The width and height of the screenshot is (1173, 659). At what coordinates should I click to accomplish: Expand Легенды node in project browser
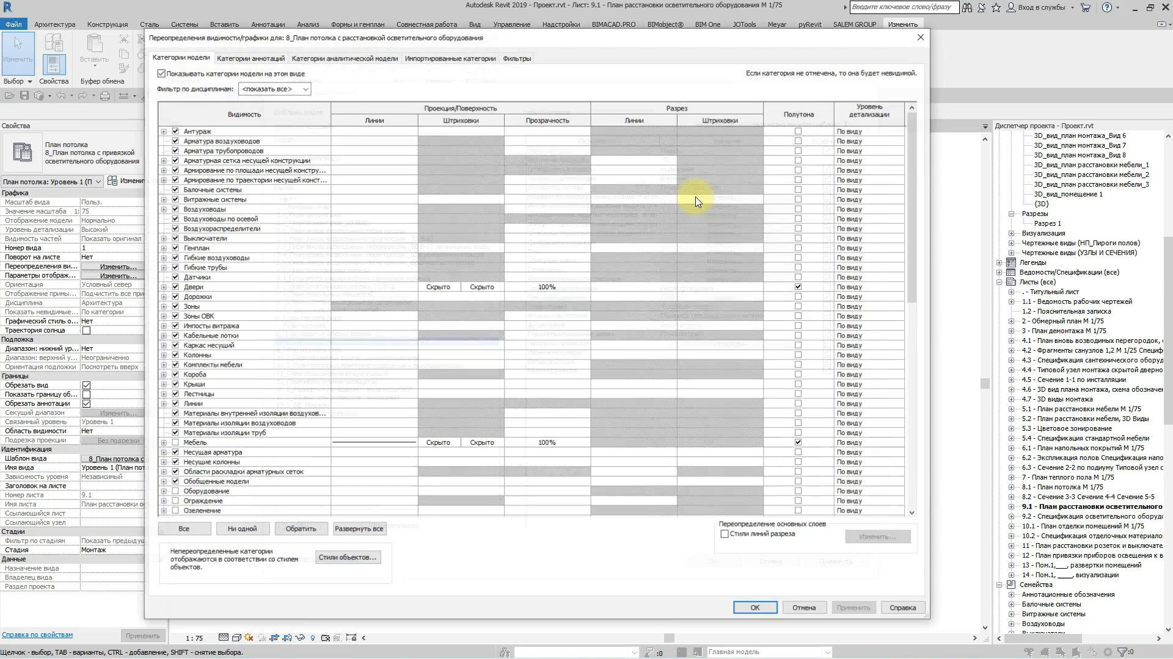tap(999, 263)
